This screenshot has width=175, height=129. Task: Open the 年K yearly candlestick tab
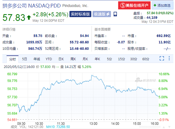pyautogui.click(x=97, y=59)
